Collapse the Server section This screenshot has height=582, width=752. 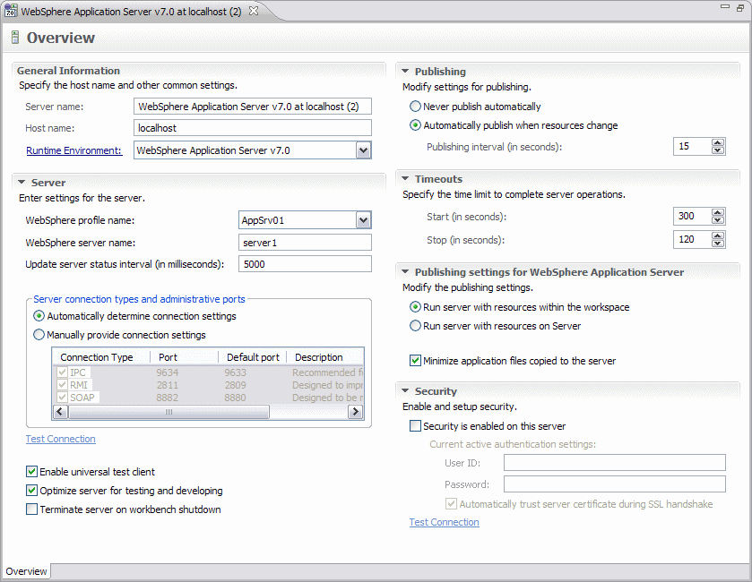click(x=22, y=183)
